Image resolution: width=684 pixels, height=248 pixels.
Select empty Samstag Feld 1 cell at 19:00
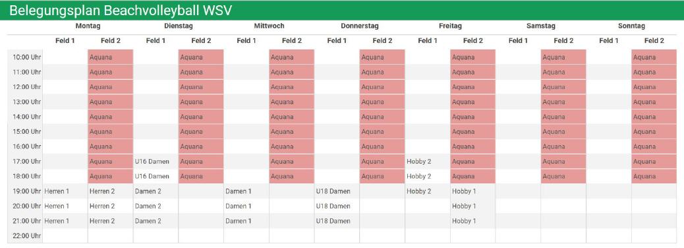pyautogui.click(x=518, y=191)
